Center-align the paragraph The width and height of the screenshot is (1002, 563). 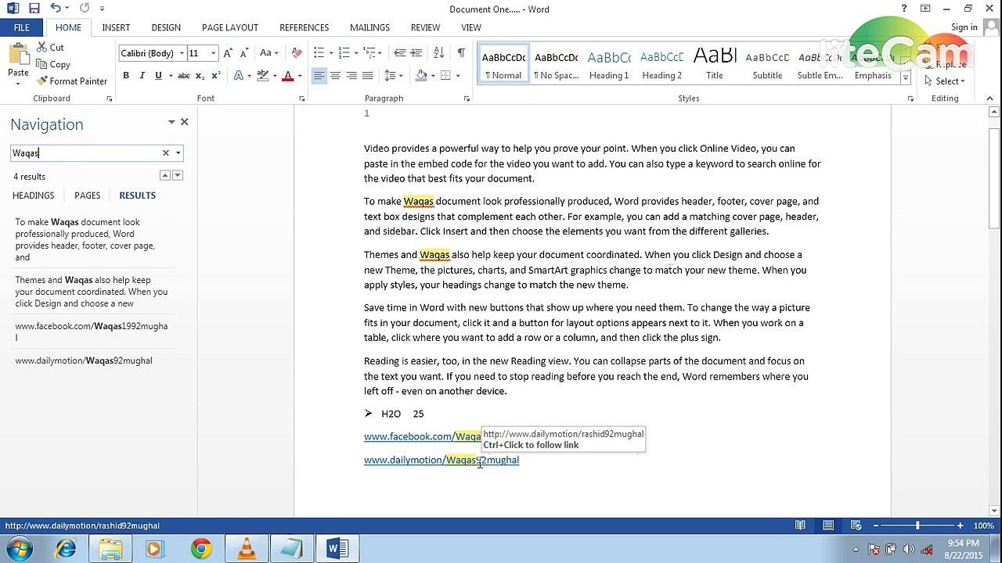(335, 76)
